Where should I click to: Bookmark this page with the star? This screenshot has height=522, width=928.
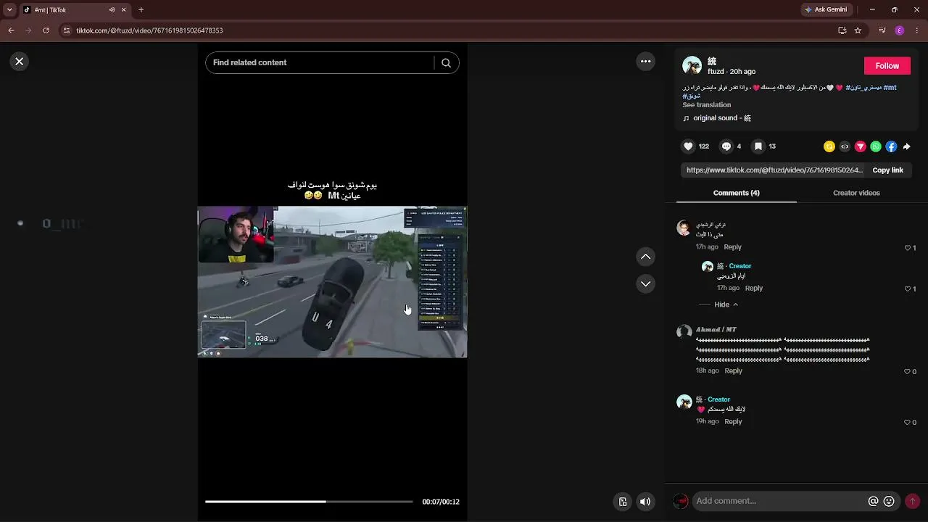(858, 30)
